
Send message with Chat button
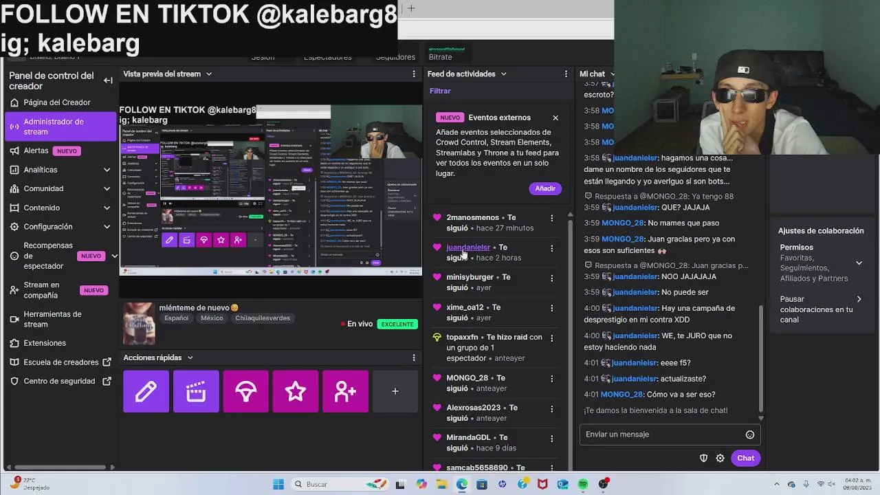(x=746, y=458)
